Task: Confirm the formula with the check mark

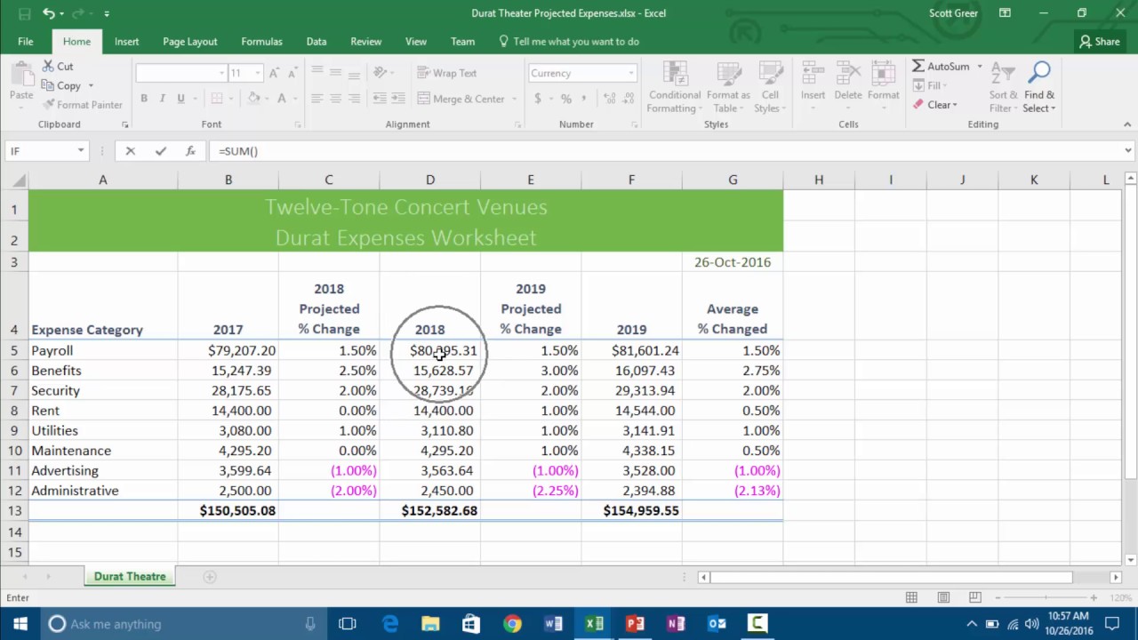Action: pyautogui.click(x=160, y=151)
